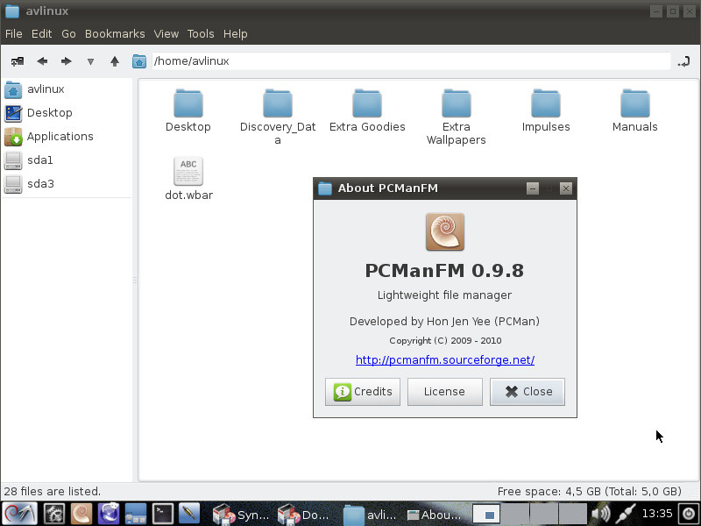This screenshot has width=701, height=526.
Task: Switch to the second workspace in pager
Action: pos(515,515)
